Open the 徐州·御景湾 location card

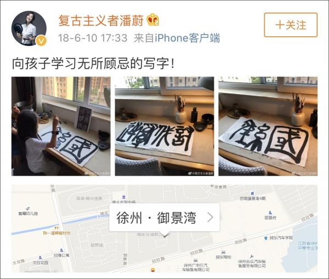[x=164, y=217]
